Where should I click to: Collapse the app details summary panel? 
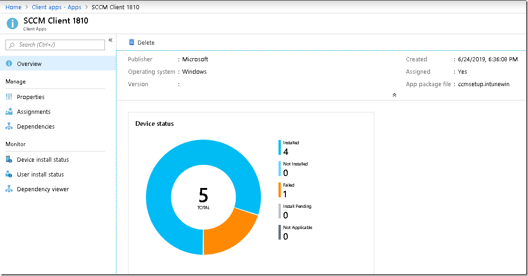coord(394,94)
